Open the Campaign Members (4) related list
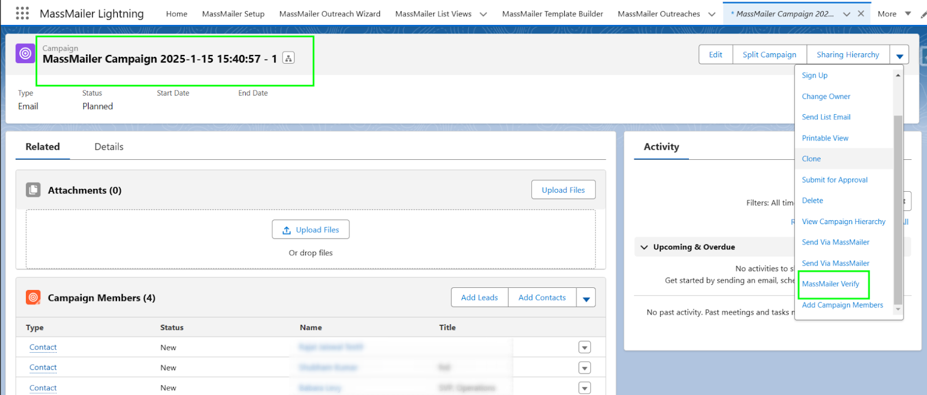Screen dimensions: 927x395 pos(101,298)
